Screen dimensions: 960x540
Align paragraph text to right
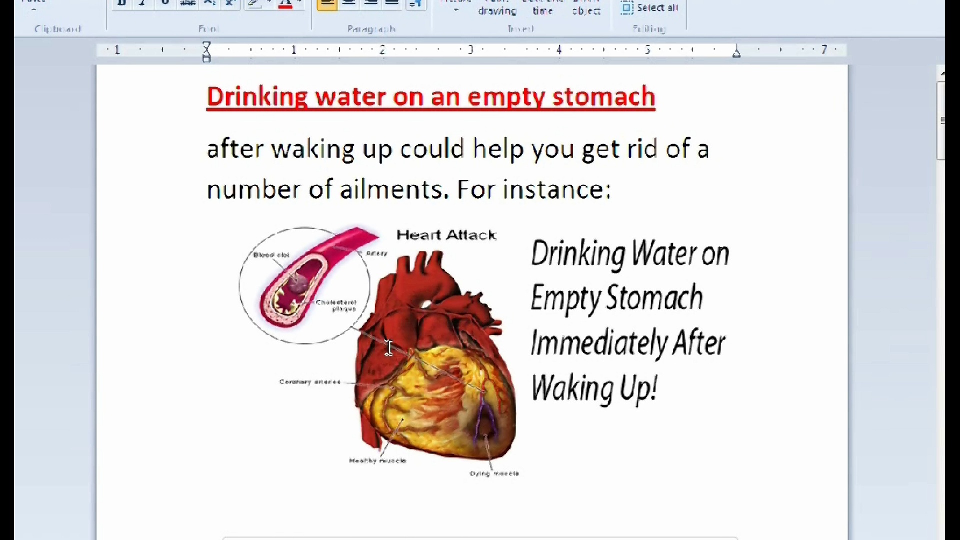click(x=370, y=3)
